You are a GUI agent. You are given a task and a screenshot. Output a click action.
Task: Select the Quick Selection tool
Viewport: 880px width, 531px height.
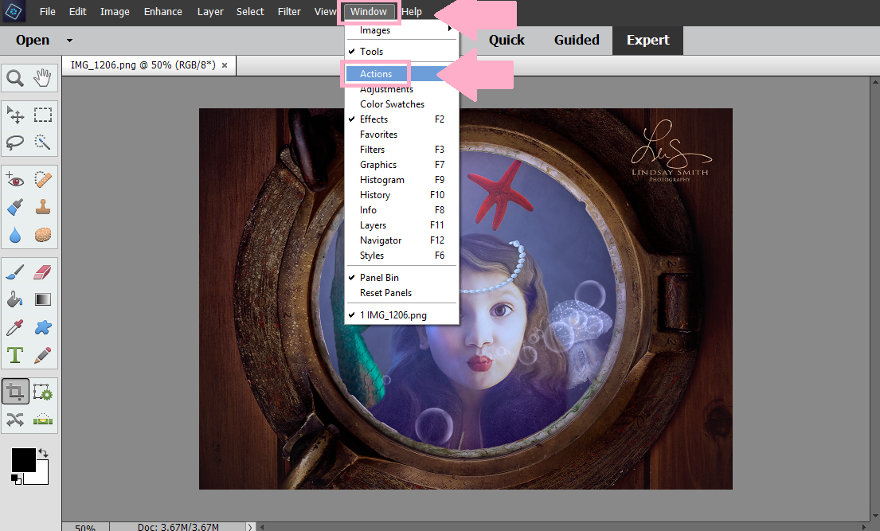tap(43, 142)
